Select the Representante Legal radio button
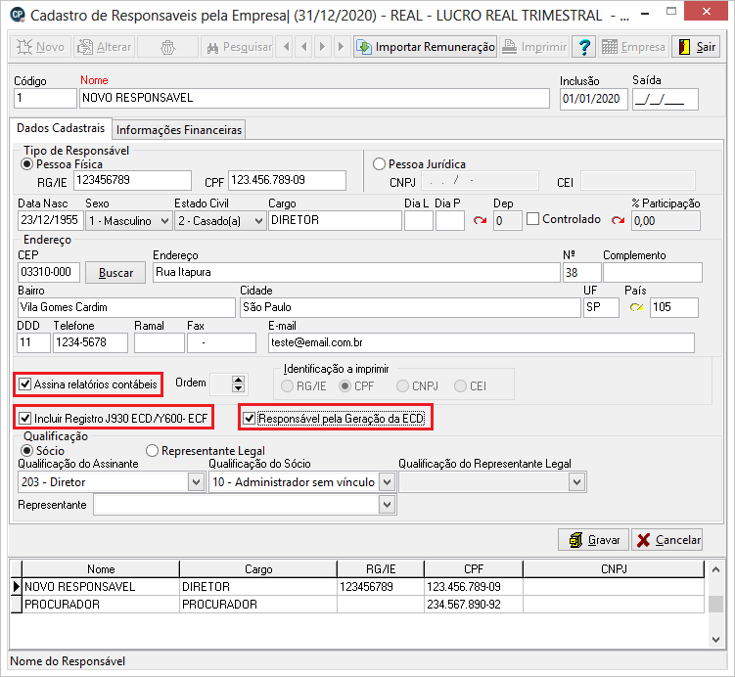Viewport: 735px width, 677px height. (x=152, y=451)
